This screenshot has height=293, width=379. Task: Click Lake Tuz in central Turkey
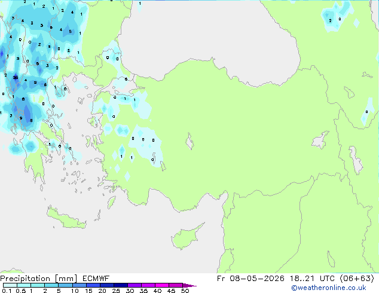click(x=189, y=142)
